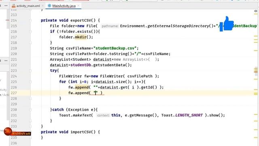
Task: Click the pathname parameter hint
Action: (x=110, y=26)
